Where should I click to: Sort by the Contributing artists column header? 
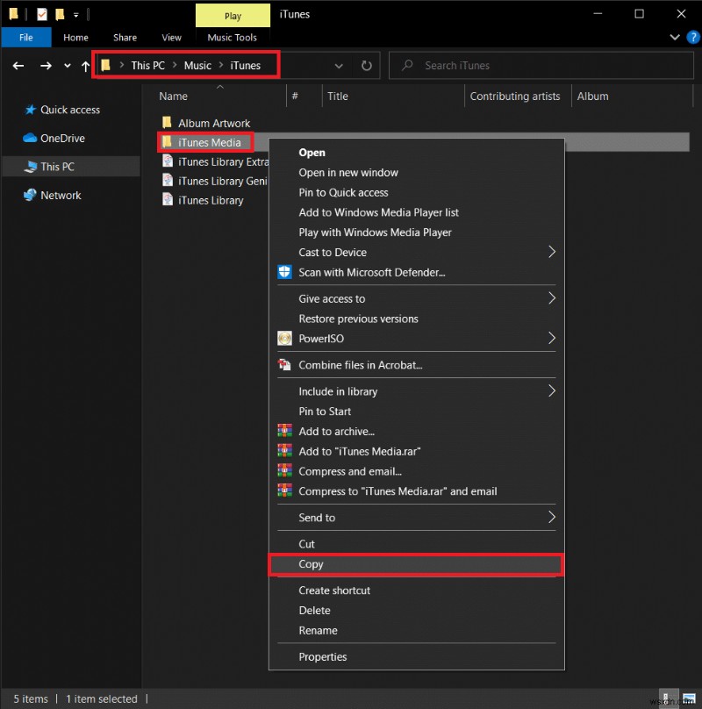pos(515,97)
